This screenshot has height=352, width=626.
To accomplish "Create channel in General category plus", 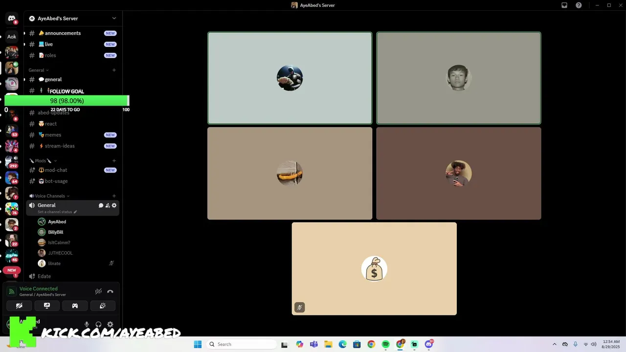I will tap(114, 70).
